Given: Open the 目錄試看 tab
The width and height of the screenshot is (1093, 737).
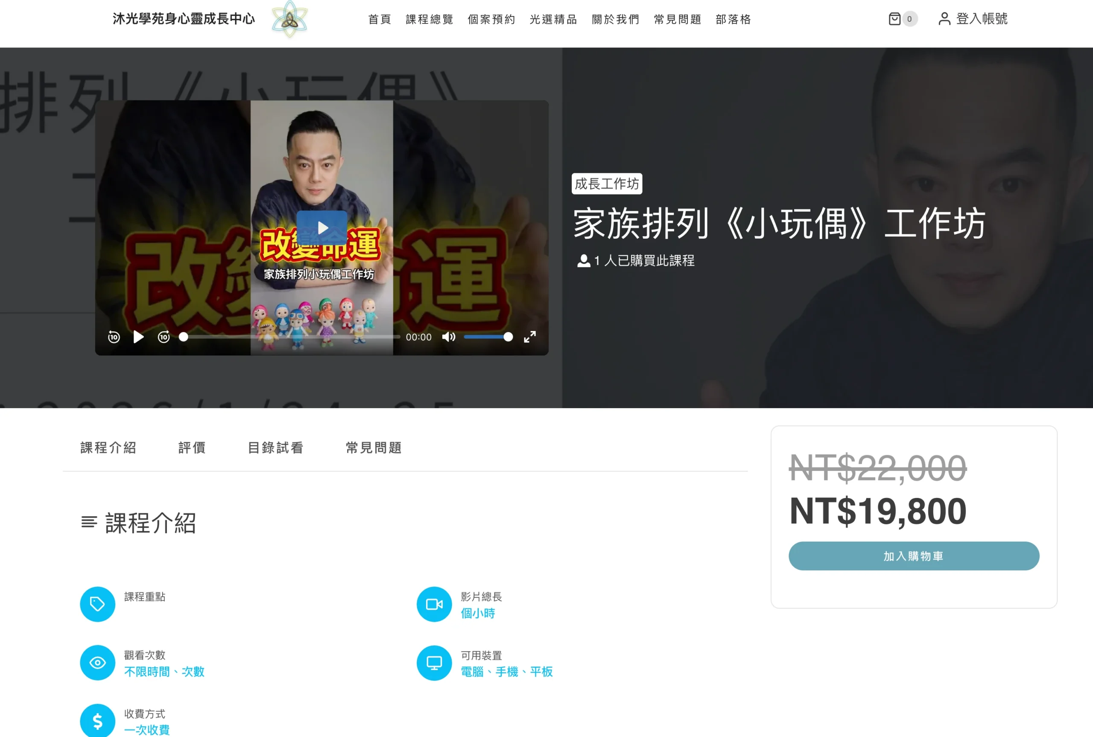Looking at the screenshot, I should 275,448.
